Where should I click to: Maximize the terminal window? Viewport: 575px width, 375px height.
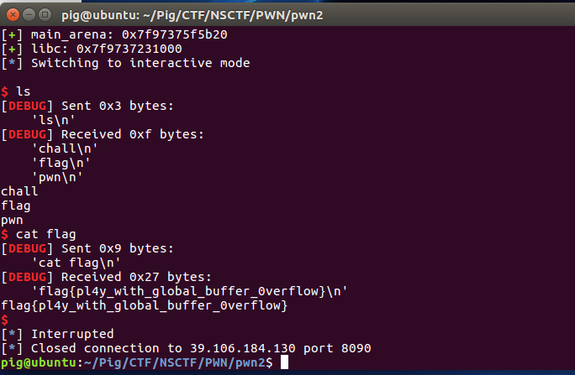[x=43, y=13]
